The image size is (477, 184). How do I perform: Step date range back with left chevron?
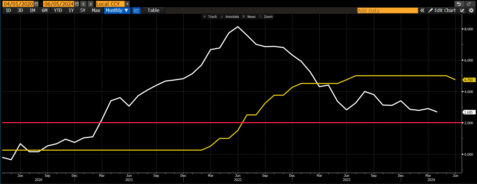(x=83, y=4)
